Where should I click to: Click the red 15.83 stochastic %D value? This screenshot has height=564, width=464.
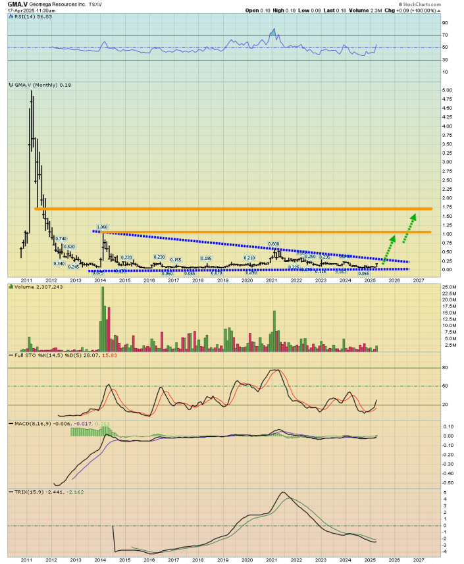(110, 355)
